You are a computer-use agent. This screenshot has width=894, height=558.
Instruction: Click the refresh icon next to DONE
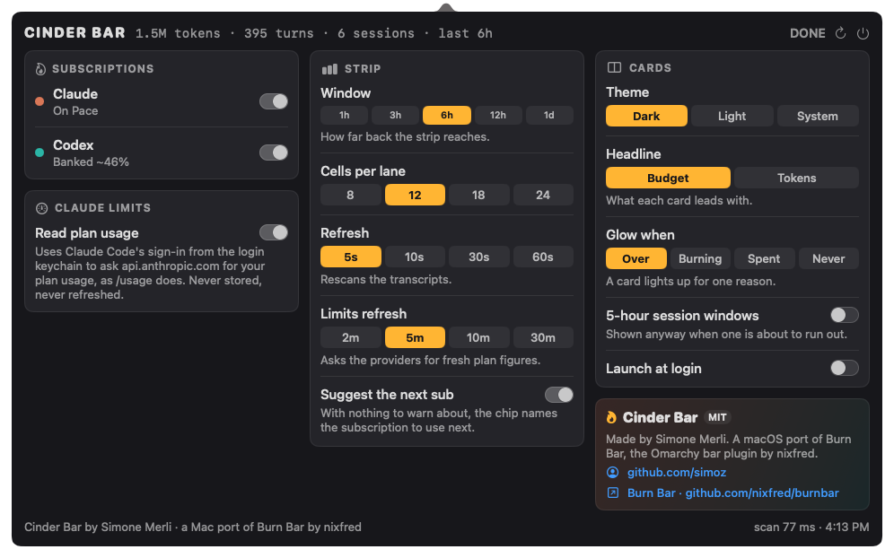840,33
